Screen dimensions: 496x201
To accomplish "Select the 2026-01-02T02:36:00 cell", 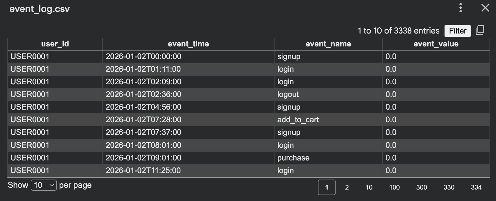I will [x=188, y=94].
